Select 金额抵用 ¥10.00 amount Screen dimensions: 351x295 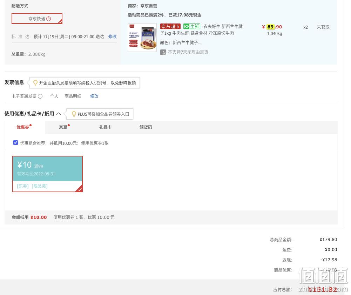(x=39, y=217)
